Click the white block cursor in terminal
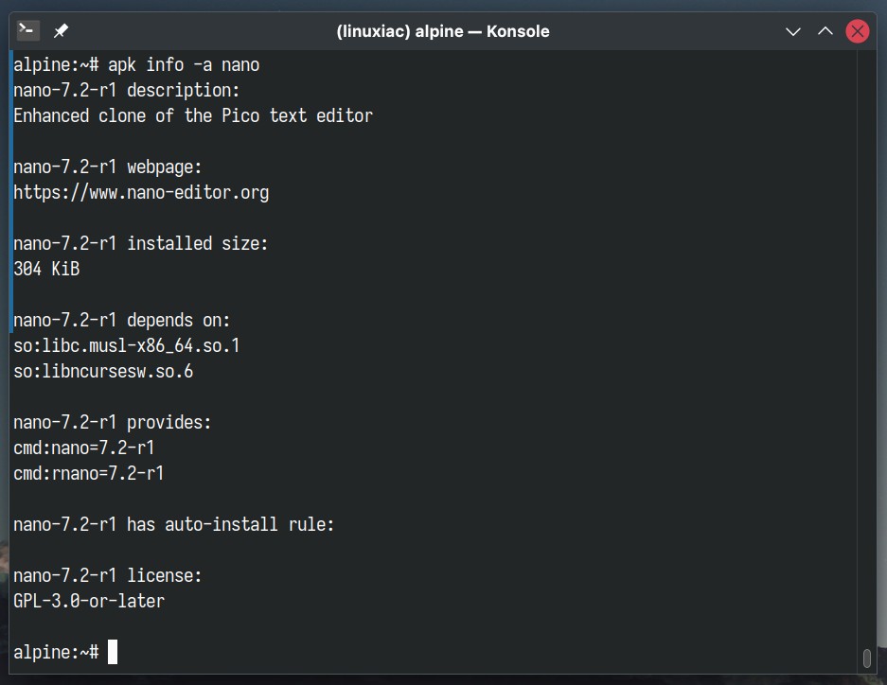The height and width of the screenshot is (685, 887). tap(113, 652)
